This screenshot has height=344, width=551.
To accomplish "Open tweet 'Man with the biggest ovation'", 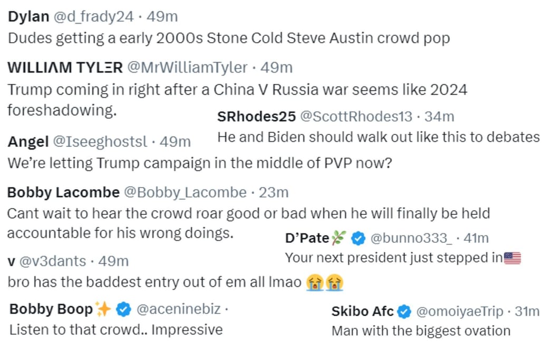I will point(421,331).
